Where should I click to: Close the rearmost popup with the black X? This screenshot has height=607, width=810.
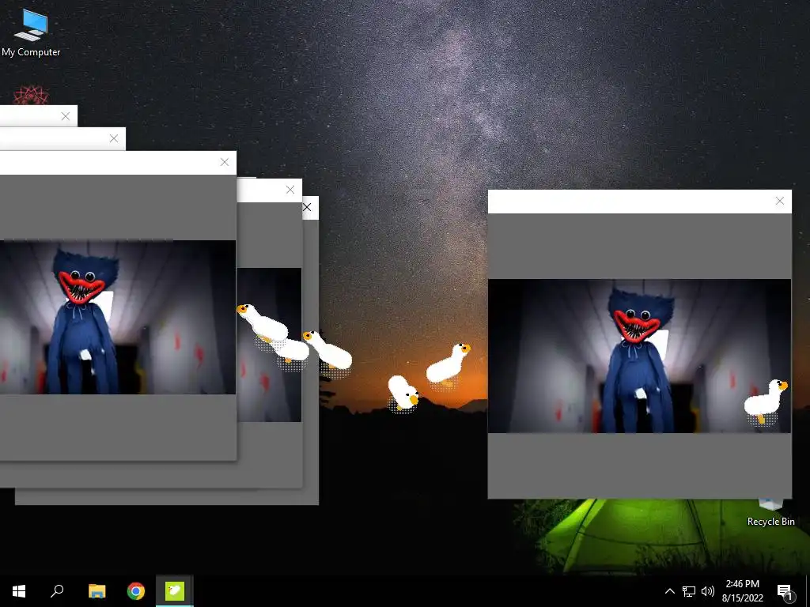click(307, 207)
